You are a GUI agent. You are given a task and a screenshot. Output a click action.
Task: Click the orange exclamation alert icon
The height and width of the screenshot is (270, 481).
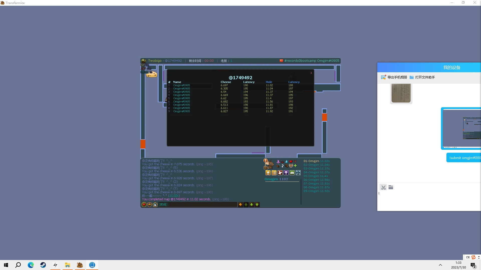point(266,160)
